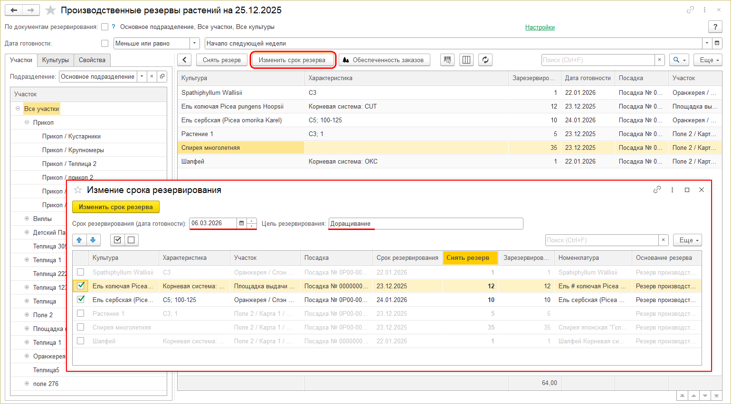Open the Еще menu in dialog

687,240
